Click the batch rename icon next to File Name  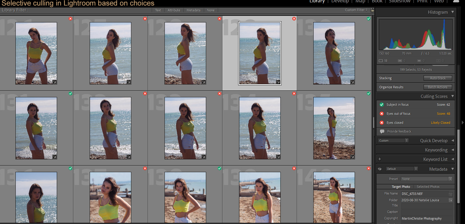(x=450, y=194)
